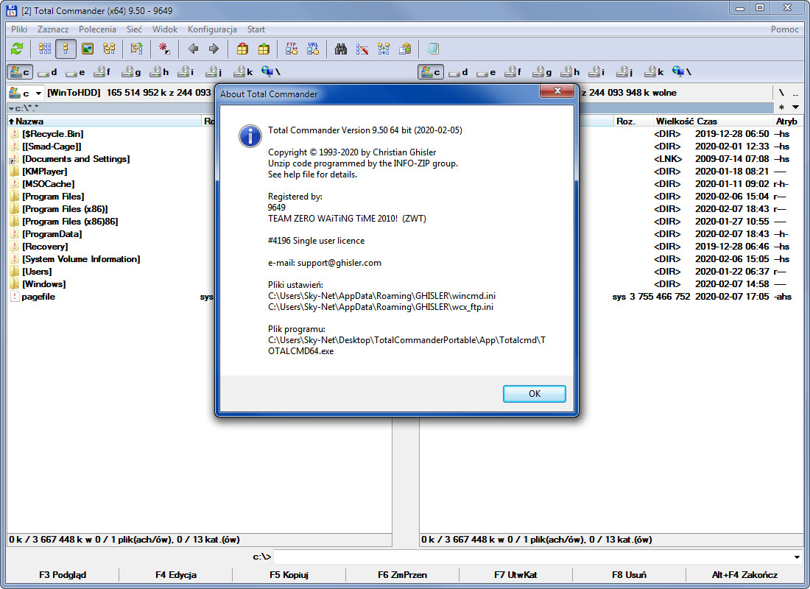Image resolution: width=810 pixels, height=589 pixels.
Task: Click the unpack files icon
Action: [x=264, y=49]
